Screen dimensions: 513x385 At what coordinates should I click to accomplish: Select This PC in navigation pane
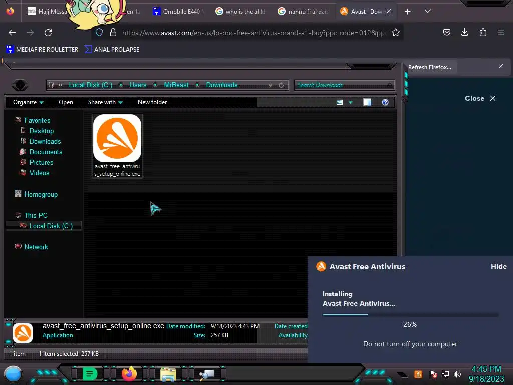[36, 215]
